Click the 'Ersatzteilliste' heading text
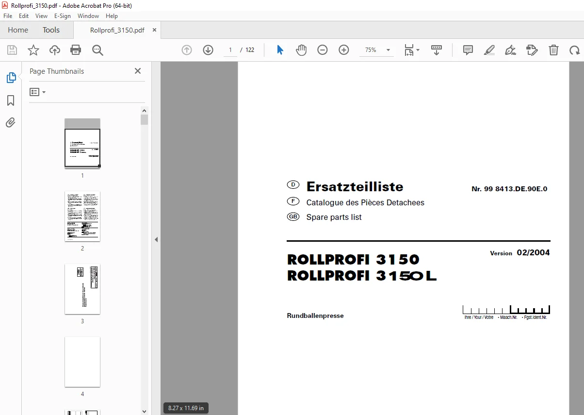The image size is (584, 415). pyautogui.click(x=355, y=186)
